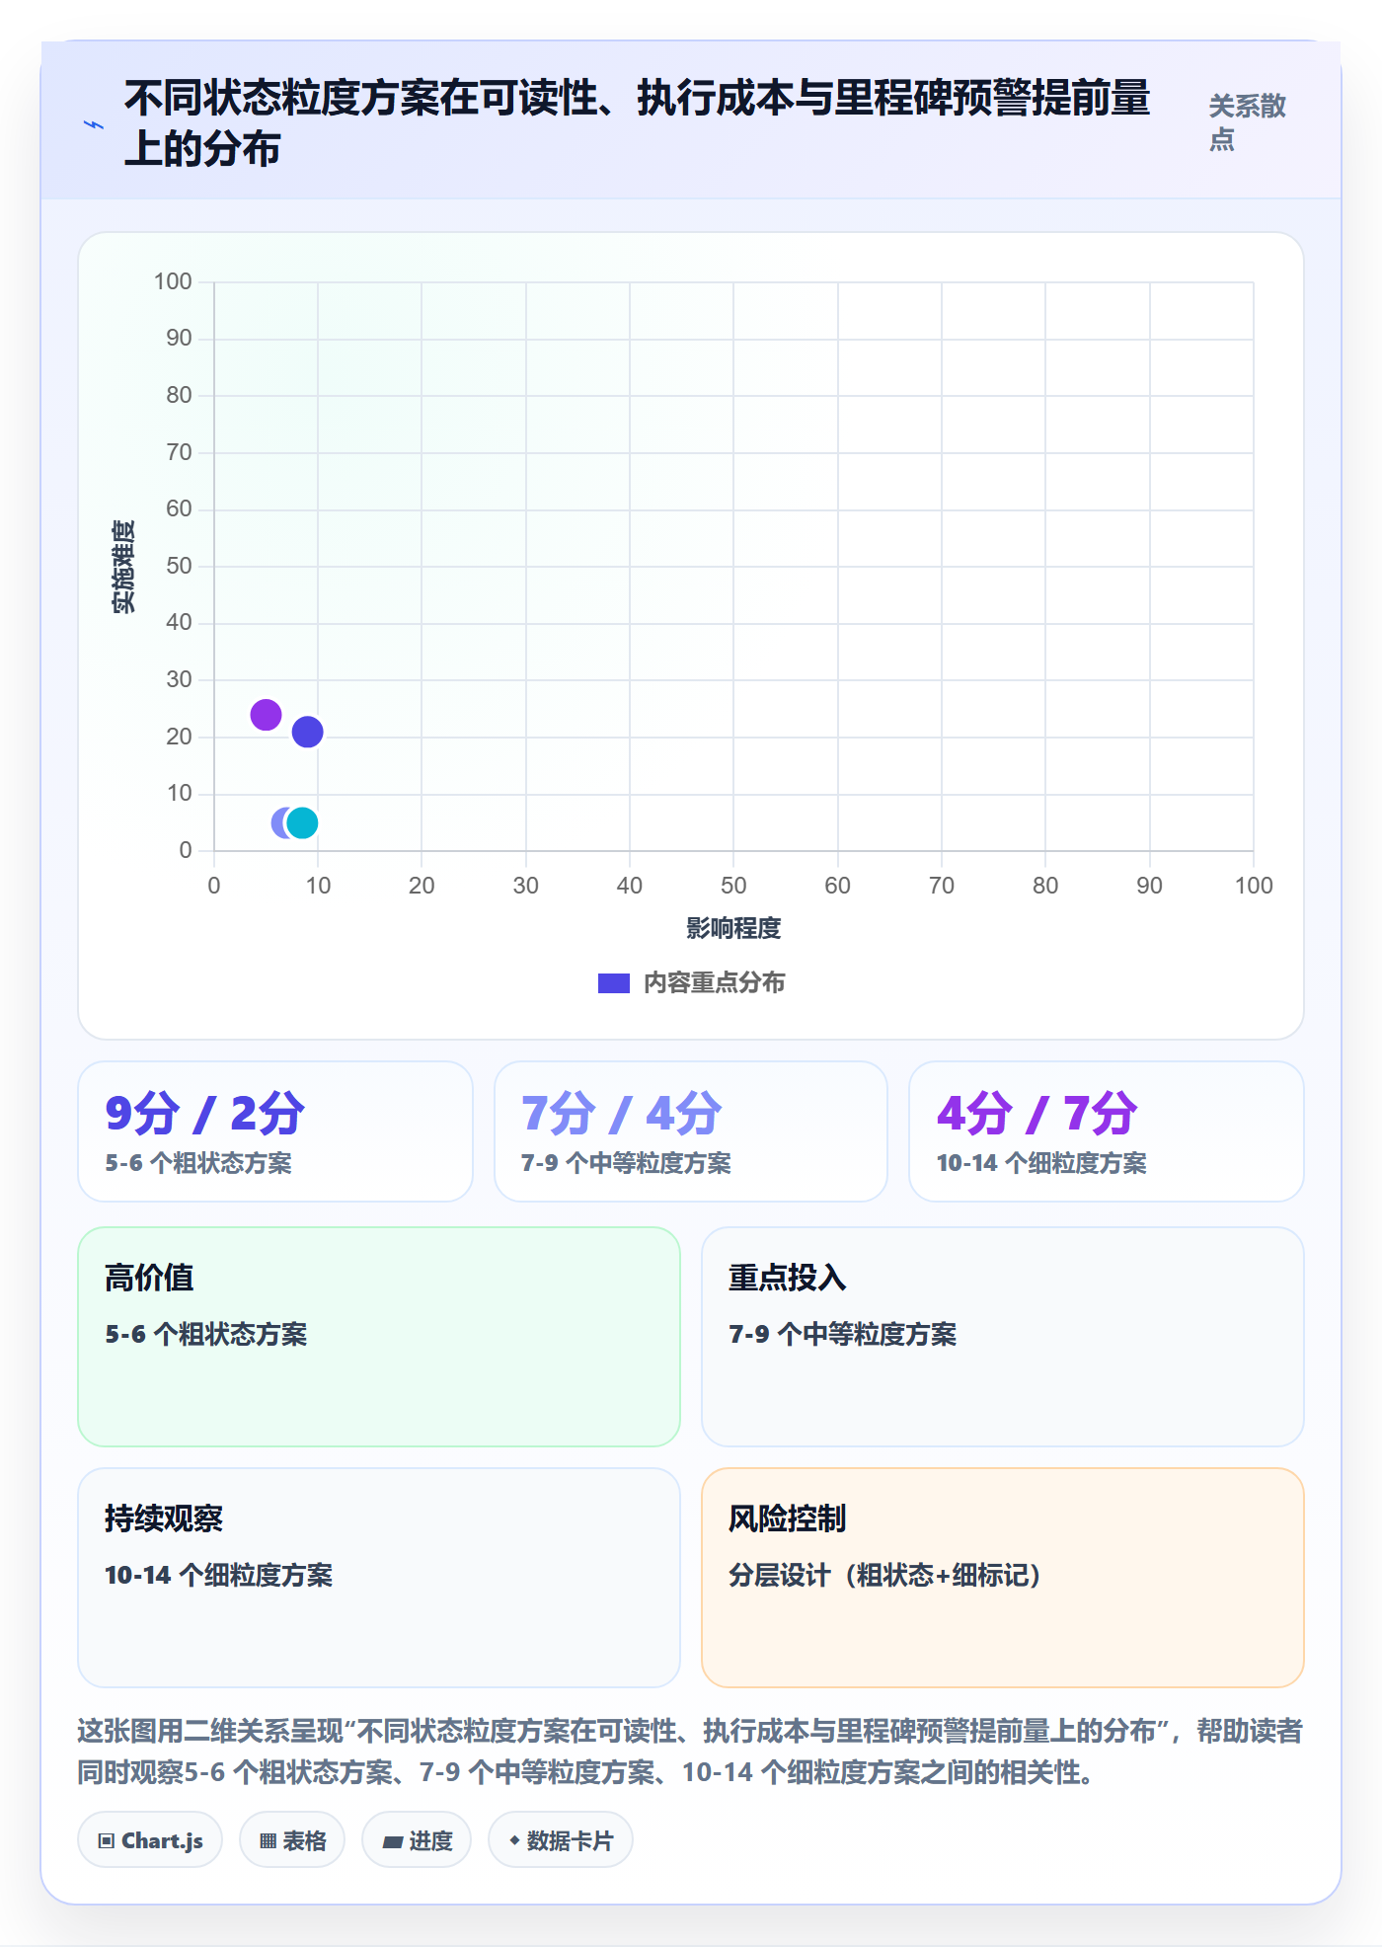Select the indigo scatter point near difficulty 21
Image resolution: width=1382 pixels, height=1947 pixels.
point(308,733)
